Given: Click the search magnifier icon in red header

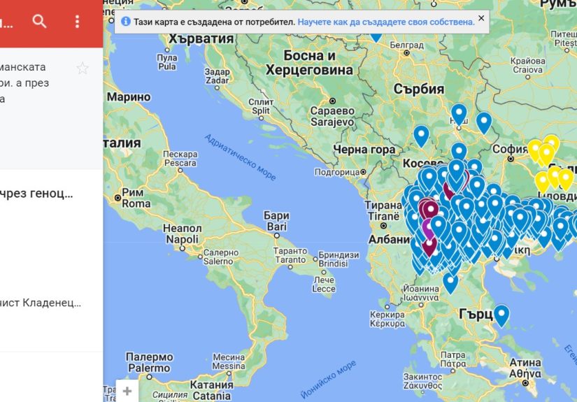Looking at the screenshot, I should point(40,21).
